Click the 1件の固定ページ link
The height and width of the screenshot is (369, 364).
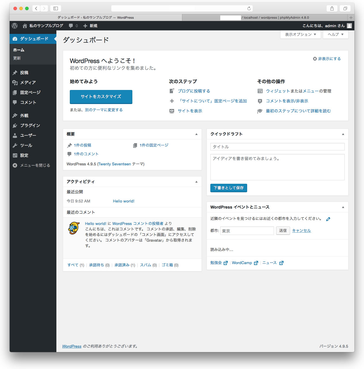pos(154,145)
